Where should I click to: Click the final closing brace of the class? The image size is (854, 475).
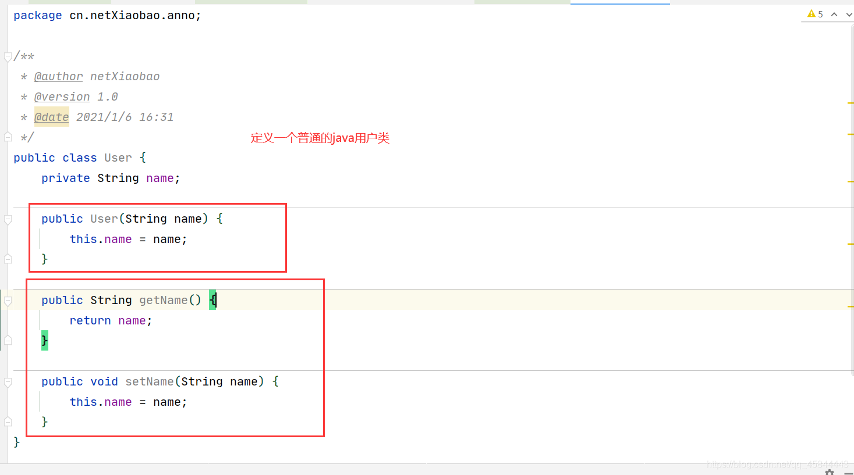pos(16,442)
